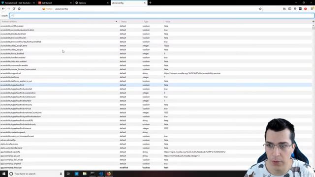Screen dimensions: 315x177
Task: Select the accessibility.delay_plugins preference
Action: (x=156, y=50)
